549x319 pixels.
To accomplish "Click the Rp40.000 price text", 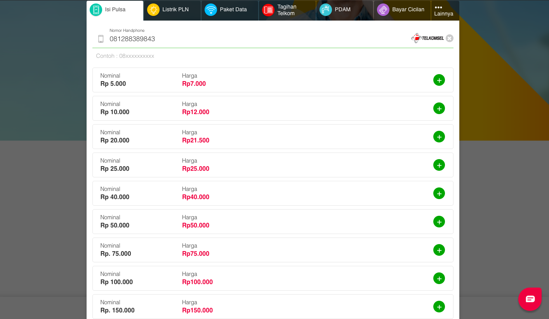I will click(196, 197).
